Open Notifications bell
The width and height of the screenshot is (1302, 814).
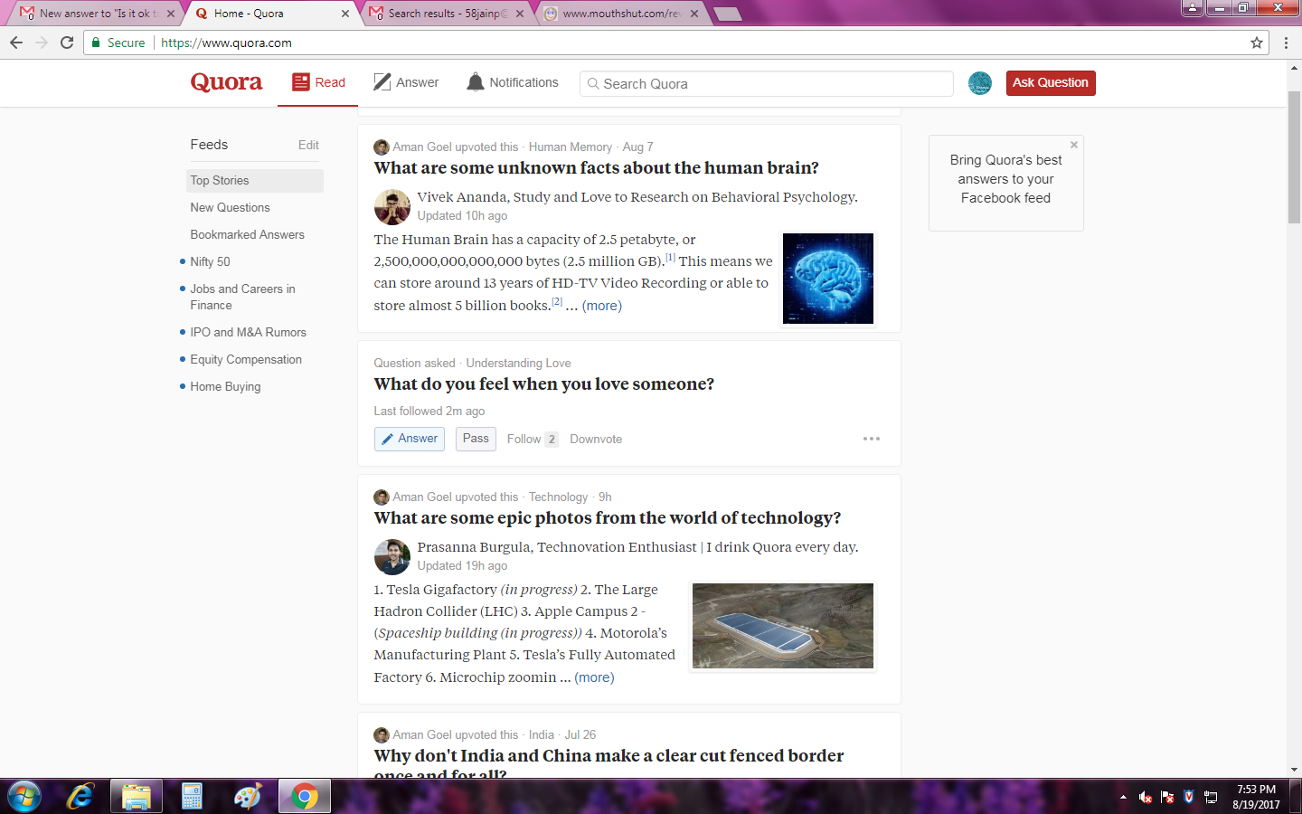click(513, 82)
